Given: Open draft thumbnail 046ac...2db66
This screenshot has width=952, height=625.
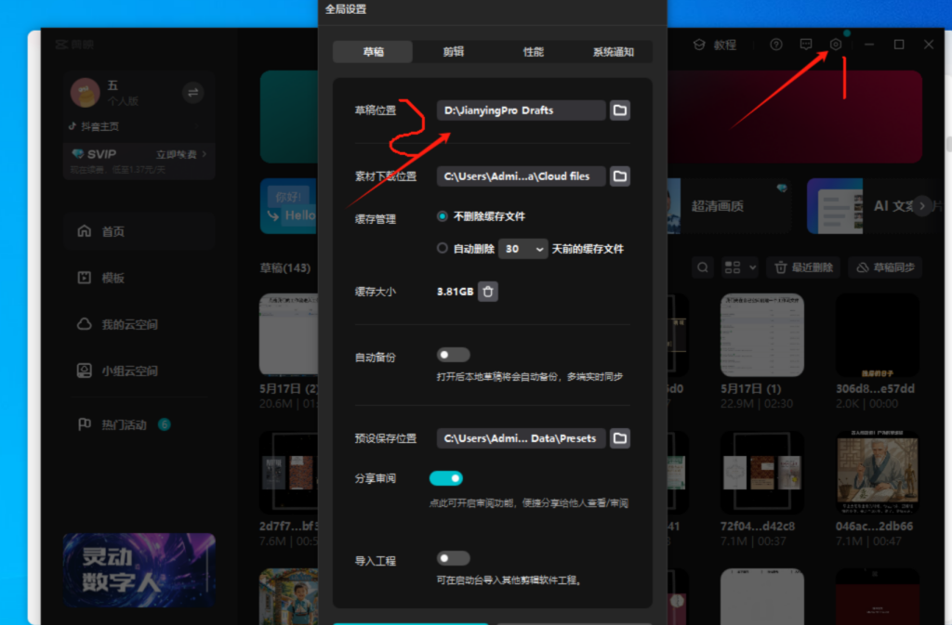Looking at the screenshot, I should point(878,473).
